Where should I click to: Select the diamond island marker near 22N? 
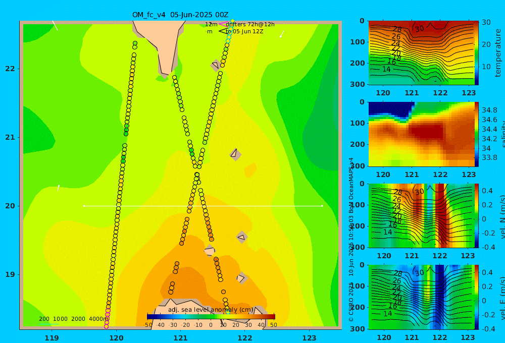[216, 65]
